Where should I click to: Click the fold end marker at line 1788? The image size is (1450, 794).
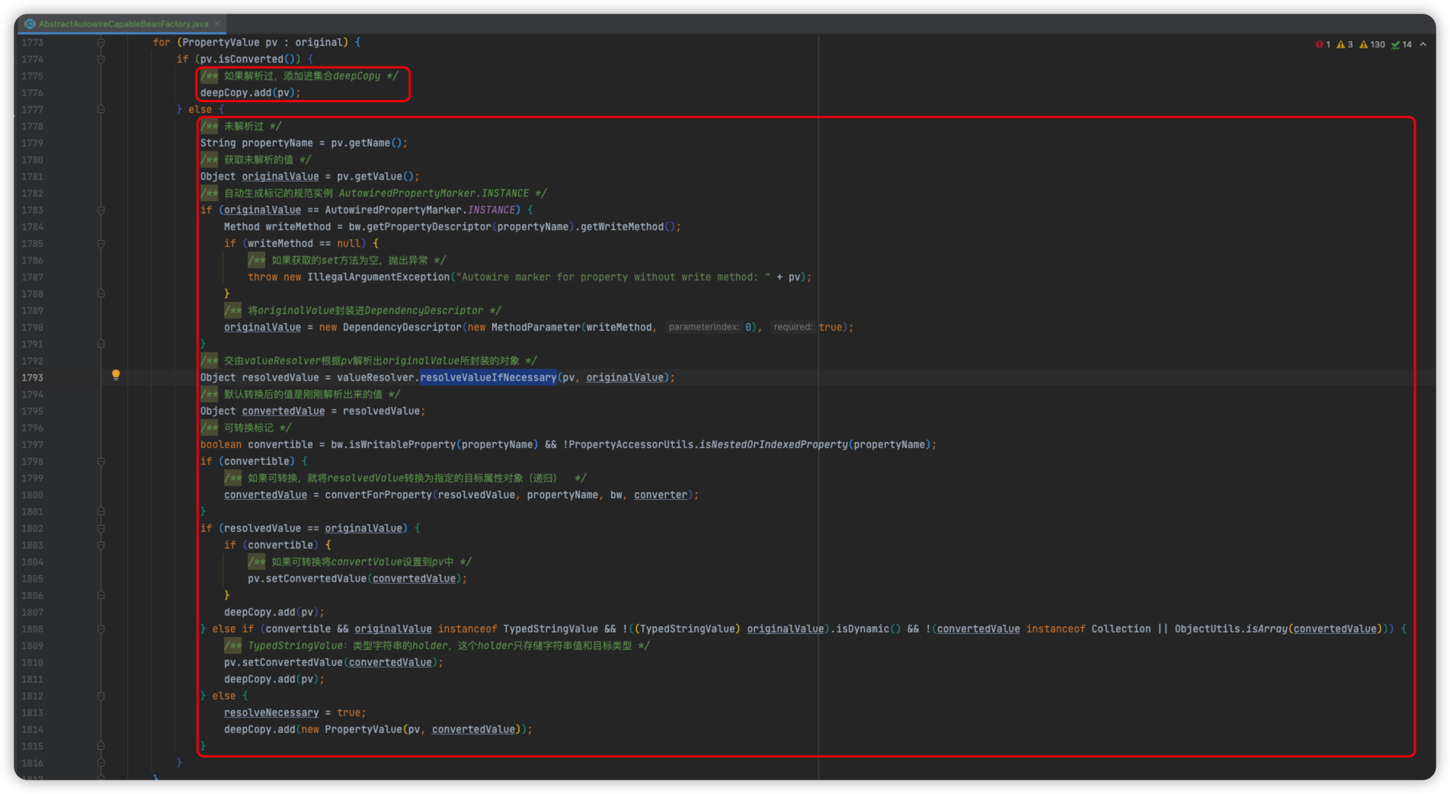pos(101,294)
